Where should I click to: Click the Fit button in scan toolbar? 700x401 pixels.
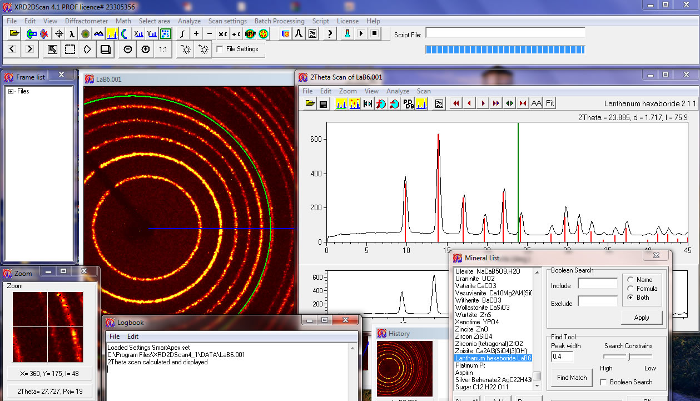550,103
